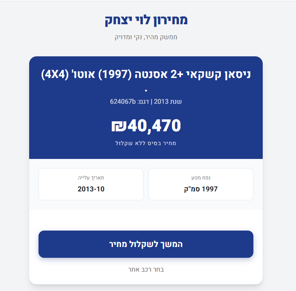This screenshot has width=296, height=291.
Task: Click the subtitle 'ממשק מהיר, נקי ומדויק'
Action: (146, 37)
